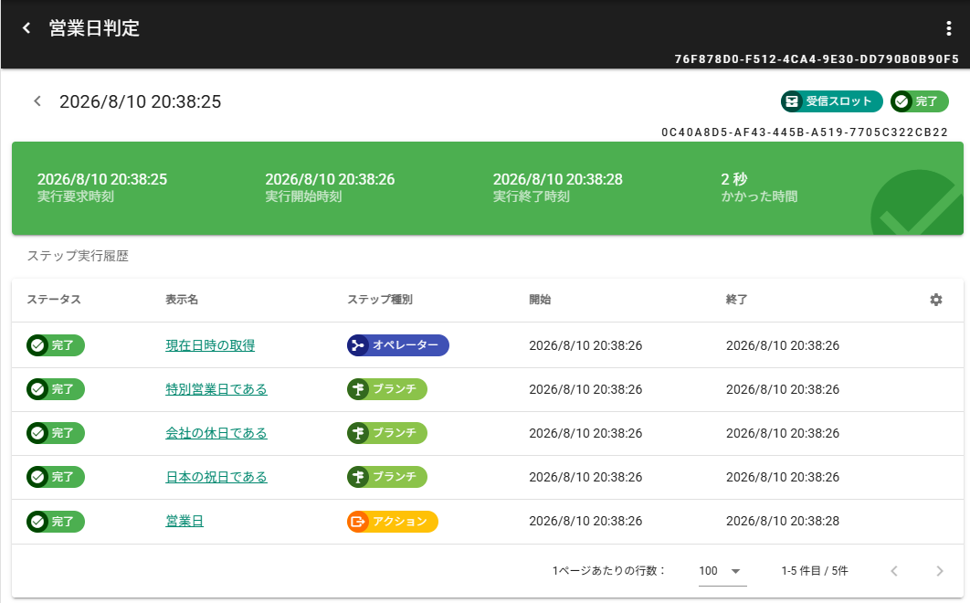Click the オペレーター step type badge
The height and width of the screenshot is (603, 970).
click(x=398, y=345)
